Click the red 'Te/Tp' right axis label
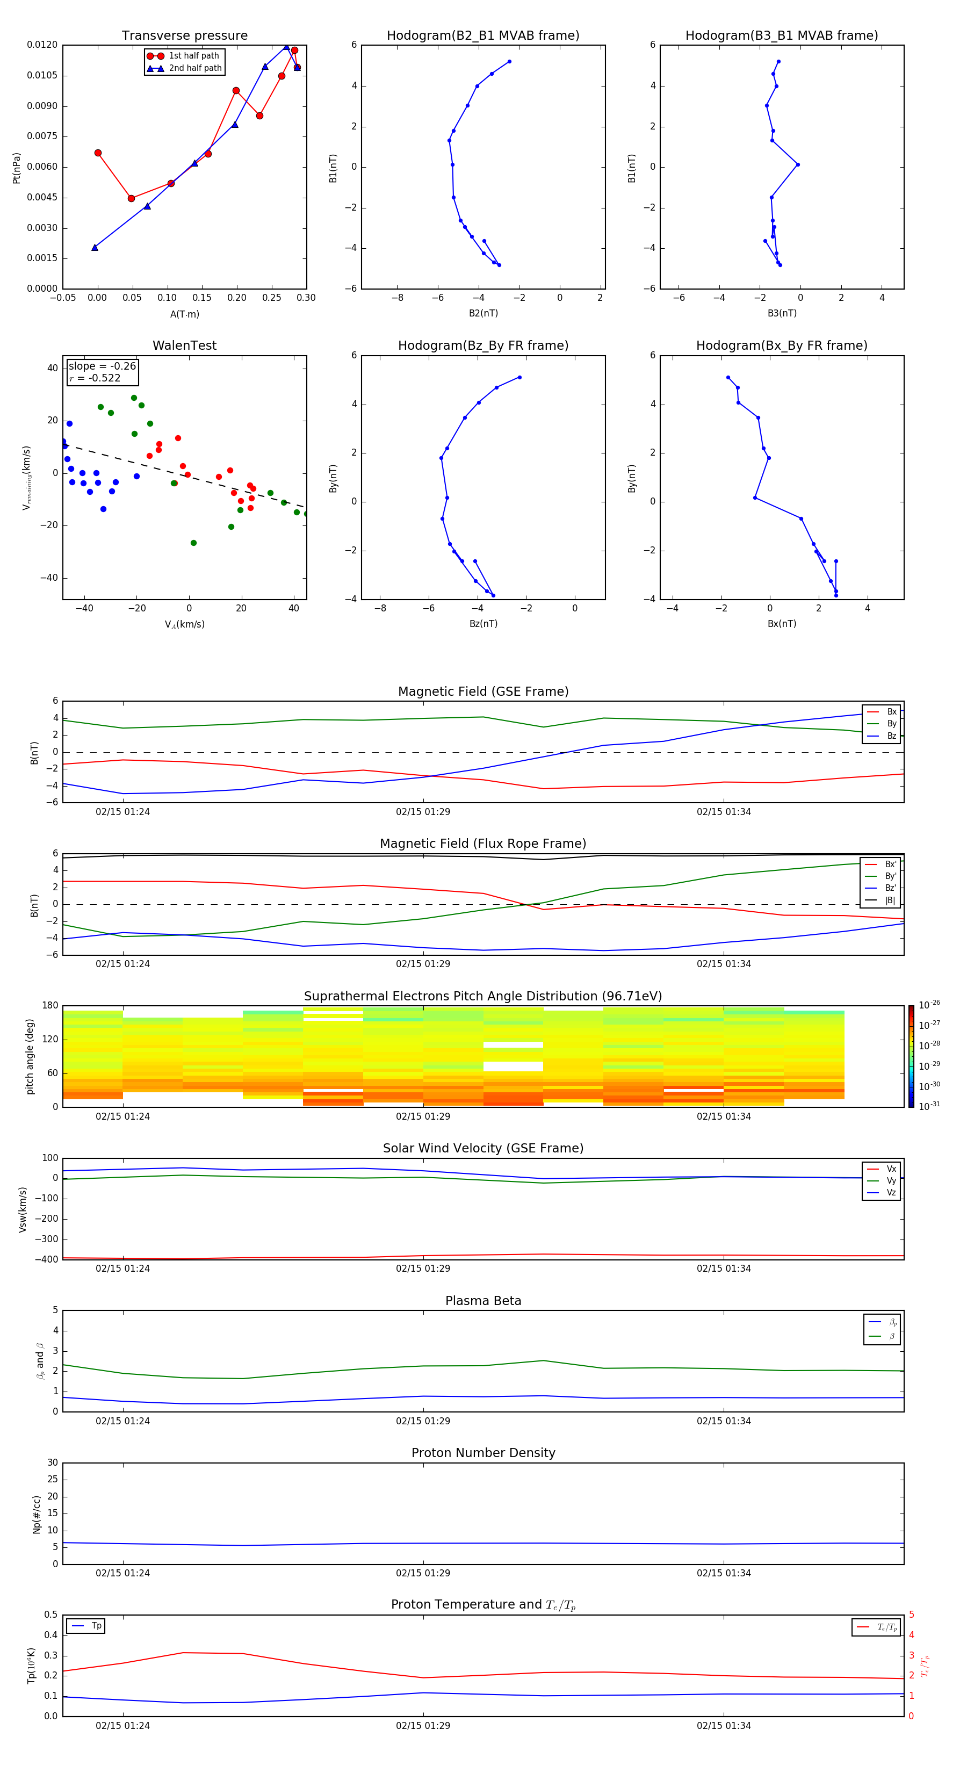967x1773 pixels. coord(925,1666)
